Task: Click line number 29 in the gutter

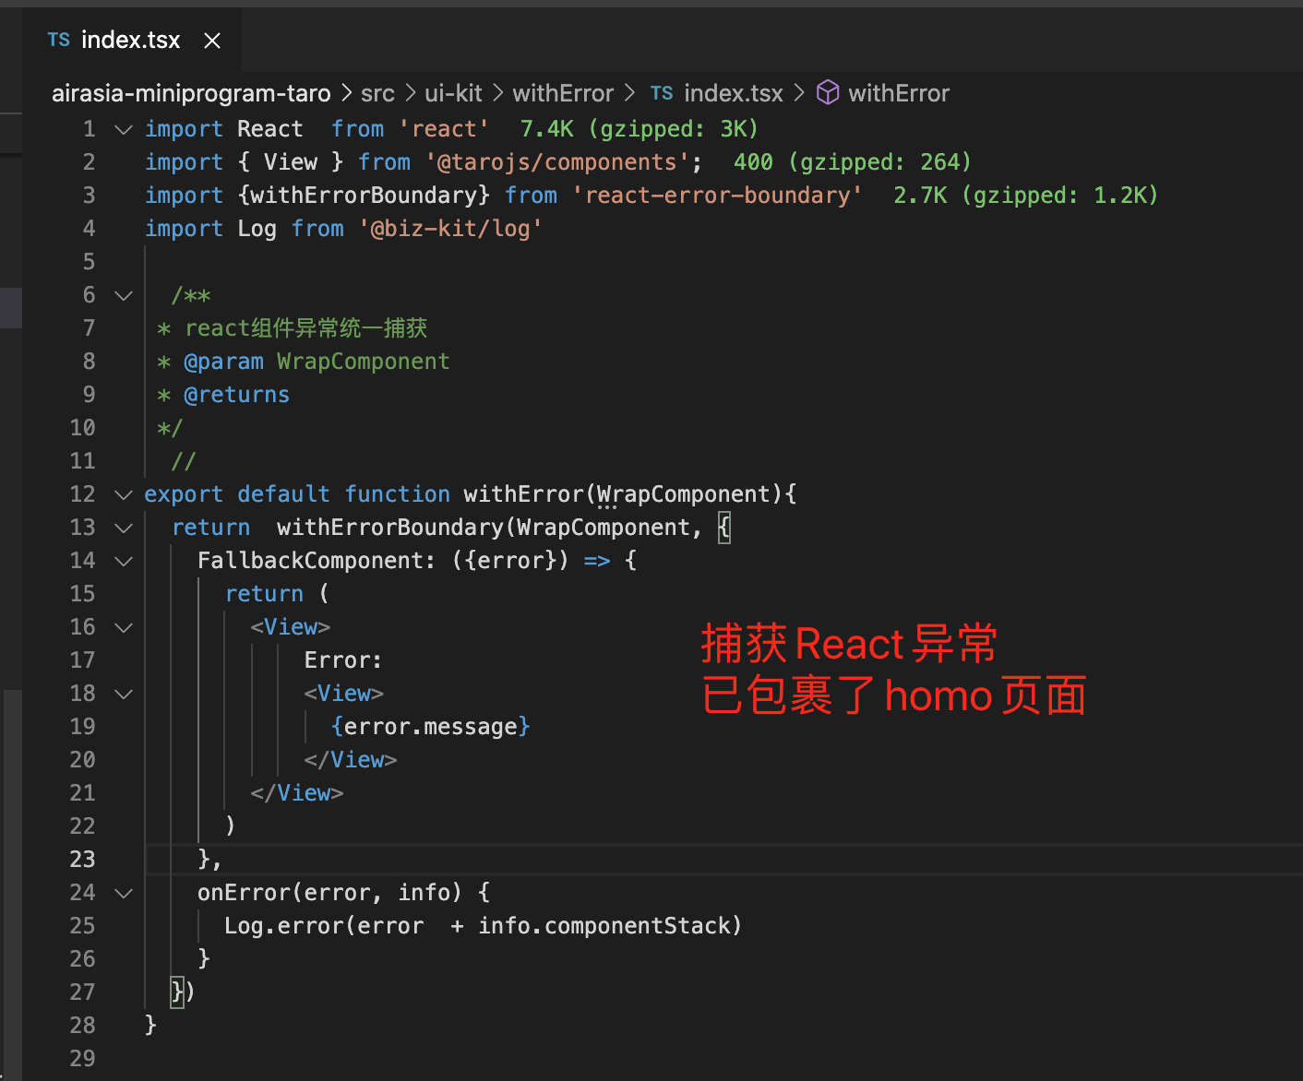Action: click(82, 1059)
